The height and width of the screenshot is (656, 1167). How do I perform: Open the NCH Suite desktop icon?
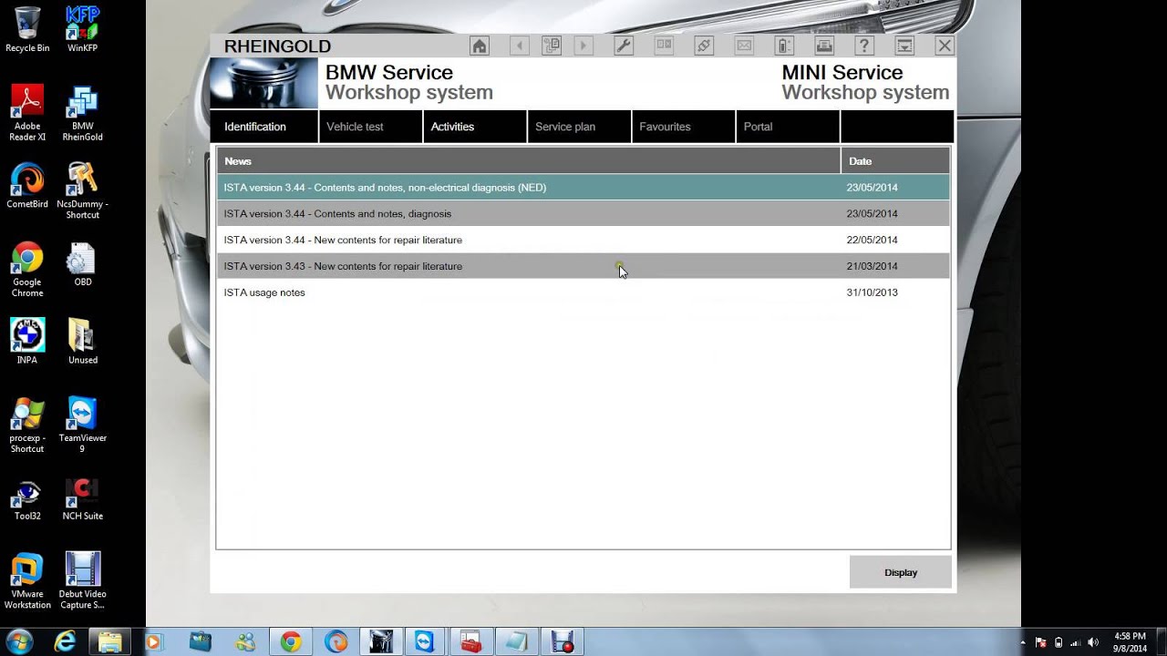[82, 499]
